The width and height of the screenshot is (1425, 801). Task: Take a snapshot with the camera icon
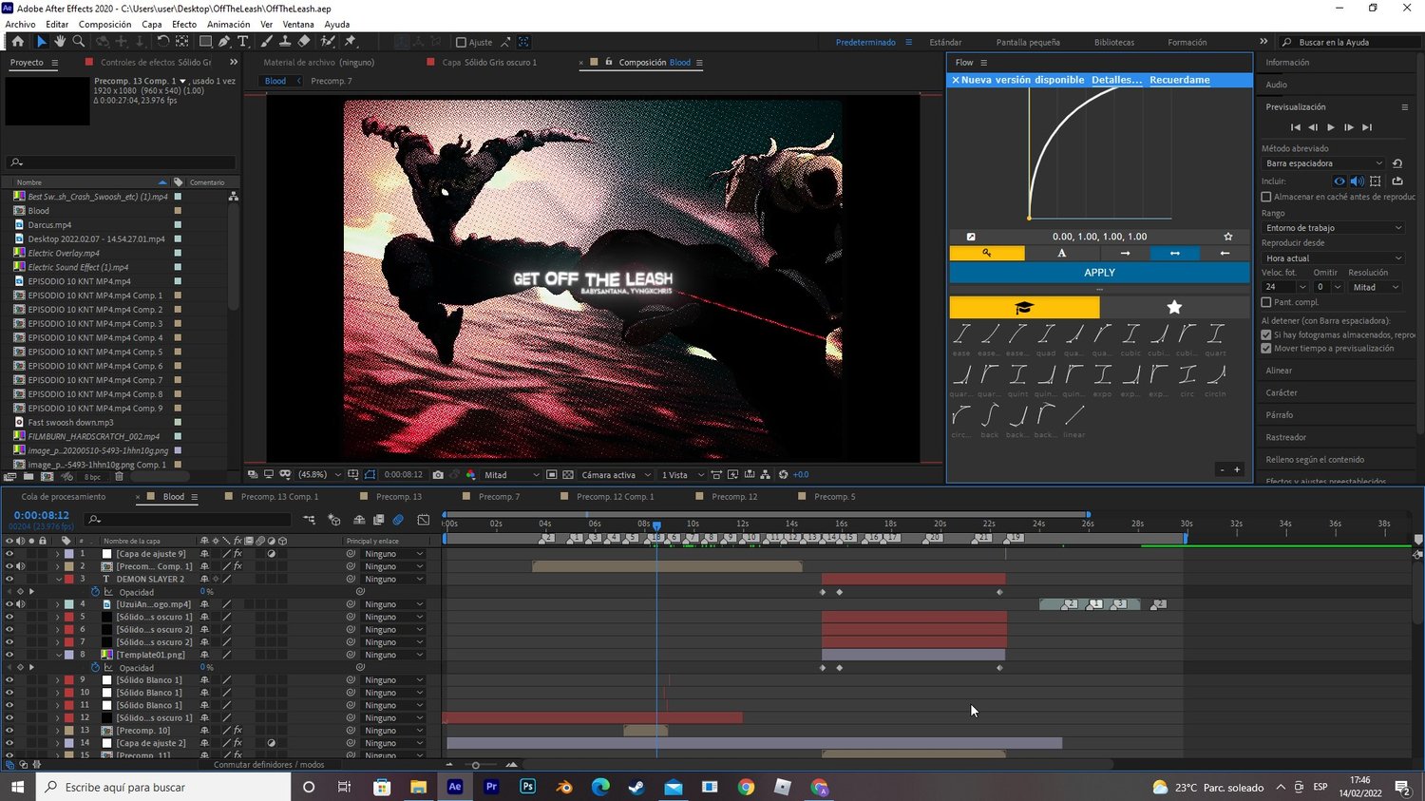pyautogui.click(x=438, y=475)
